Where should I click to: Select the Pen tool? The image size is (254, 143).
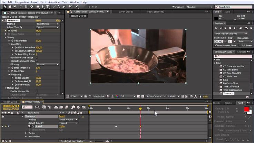(42, 7)
